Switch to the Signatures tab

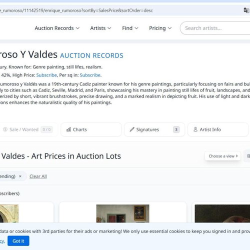click(x=154, y=129)
